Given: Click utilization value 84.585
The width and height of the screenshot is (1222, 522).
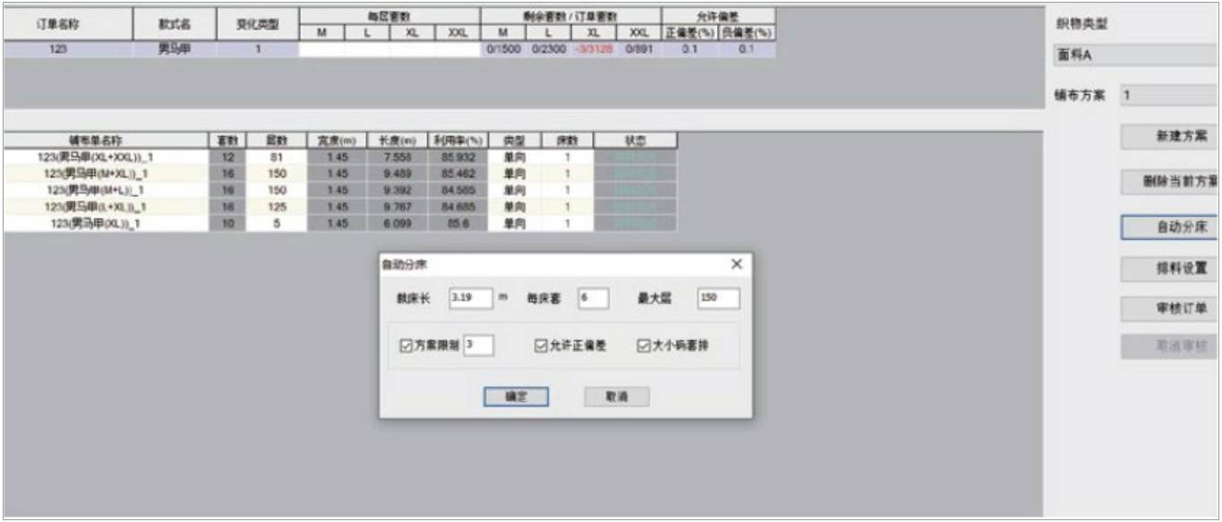Looking at the screenshot, I should coord(458,190).
